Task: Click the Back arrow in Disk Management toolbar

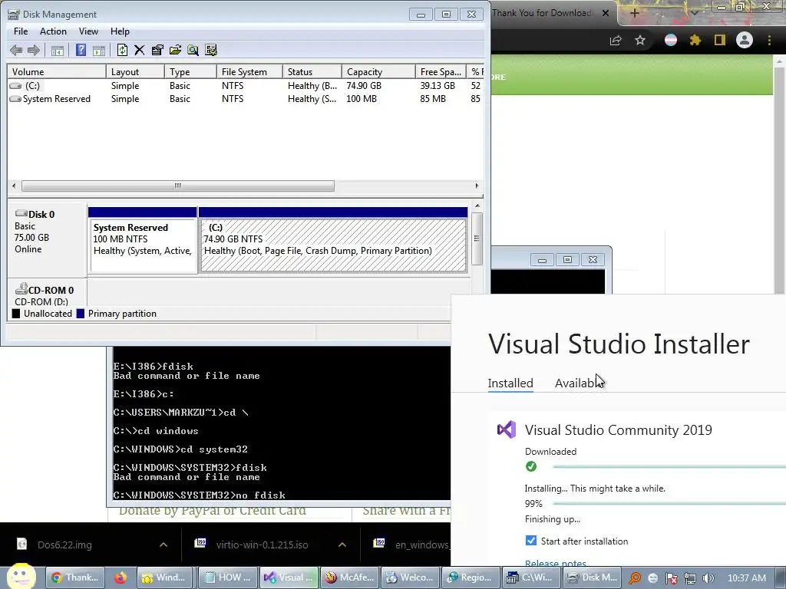Action: 16,50
